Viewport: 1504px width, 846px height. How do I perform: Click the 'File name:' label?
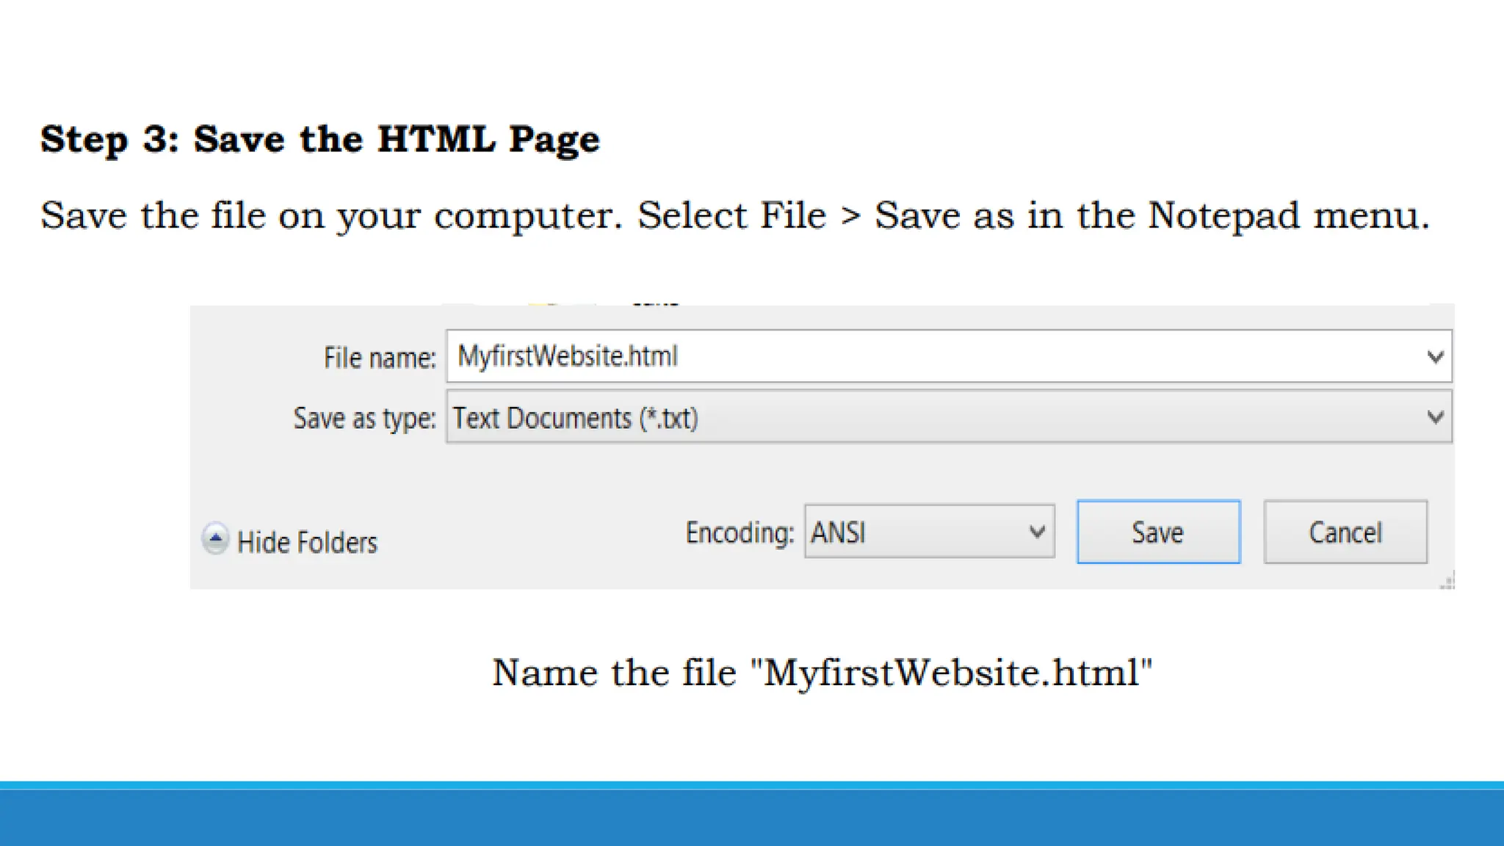(380, 358)
